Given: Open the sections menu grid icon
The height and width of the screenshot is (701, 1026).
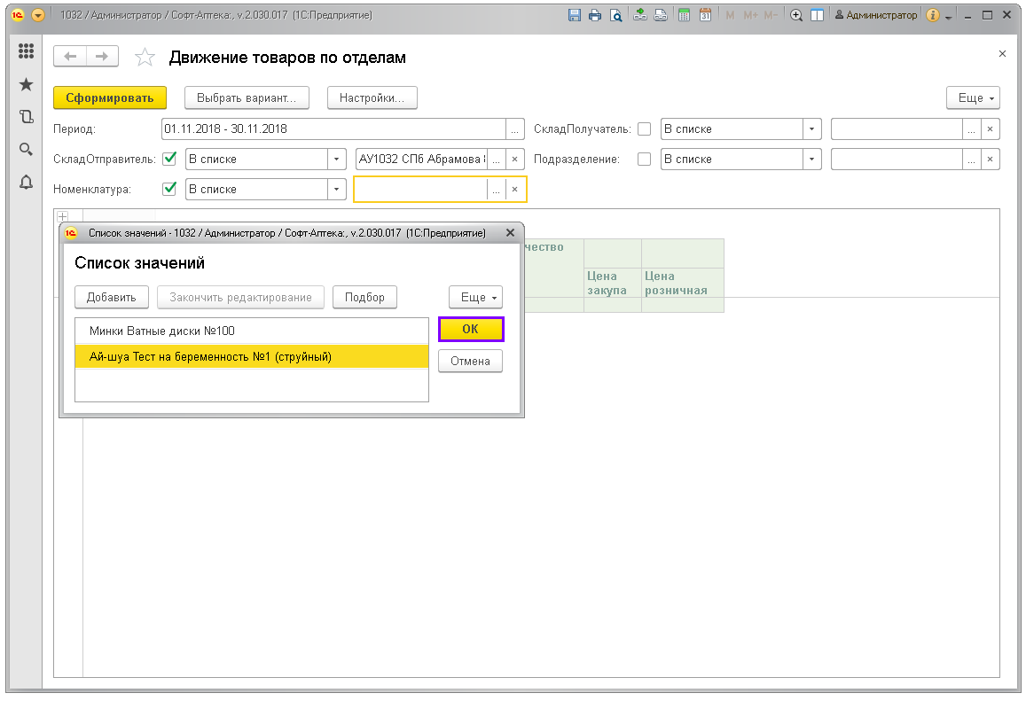Looking at the screenshot, I should (x=26, y=52).
